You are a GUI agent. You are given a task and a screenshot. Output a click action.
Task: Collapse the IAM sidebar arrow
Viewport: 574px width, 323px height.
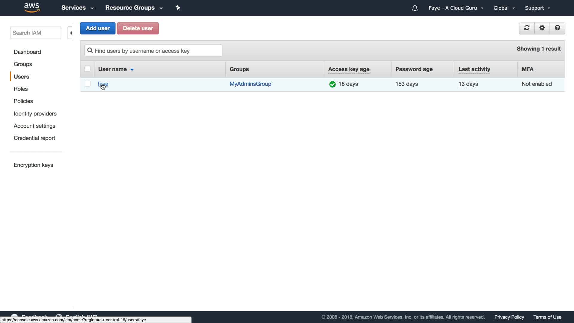(71, 33)
